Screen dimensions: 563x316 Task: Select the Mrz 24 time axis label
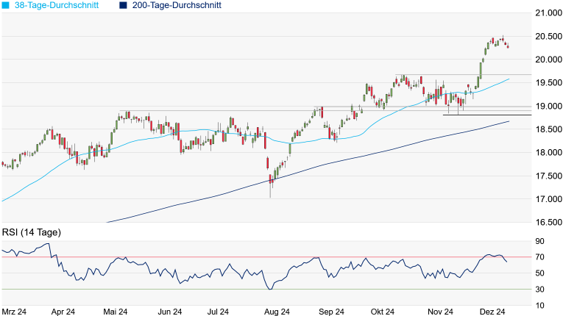[x=14, y=312]
